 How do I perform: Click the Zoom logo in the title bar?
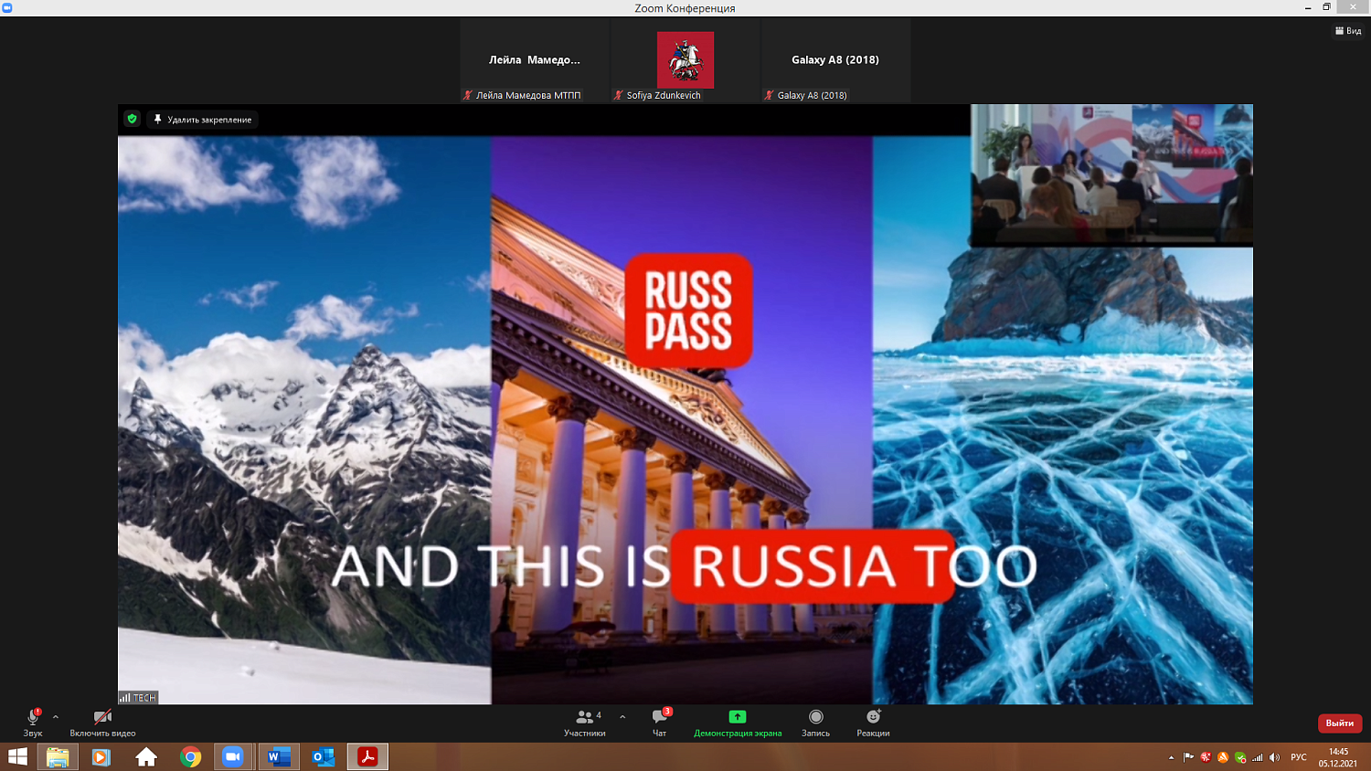click(x=7, y=7)
